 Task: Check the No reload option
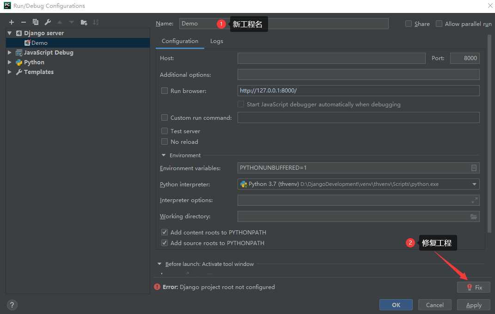pos(165,142)
